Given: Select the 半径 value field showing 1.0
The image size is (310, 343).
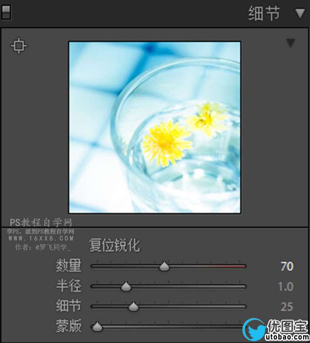Looking at the screenshot, I should (286, 287).
